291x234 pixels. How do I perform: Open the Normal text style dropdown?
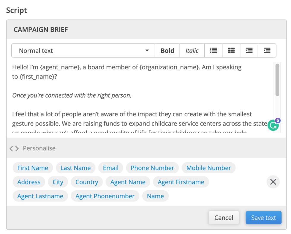pyautogui.click(x=83, y=51)
